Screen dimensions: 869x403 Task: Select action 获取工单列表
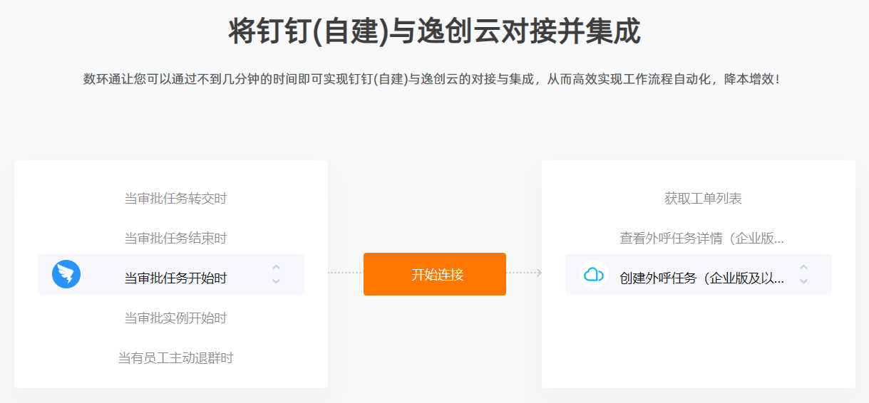[x=703, y=199]
